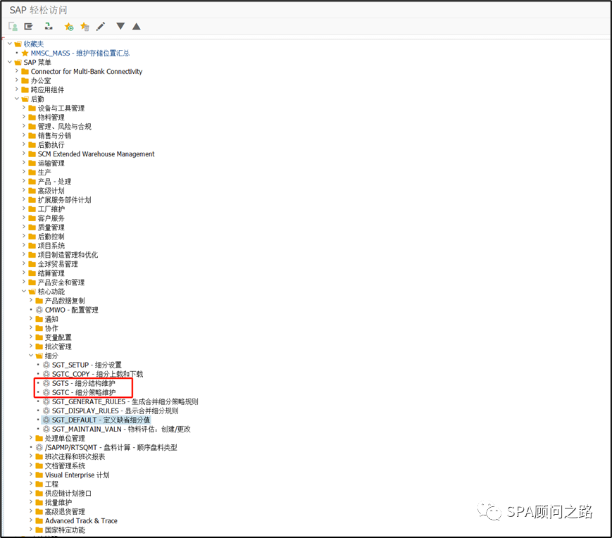
Task: Expand the 办公室 folder
Action: [17, 80]
